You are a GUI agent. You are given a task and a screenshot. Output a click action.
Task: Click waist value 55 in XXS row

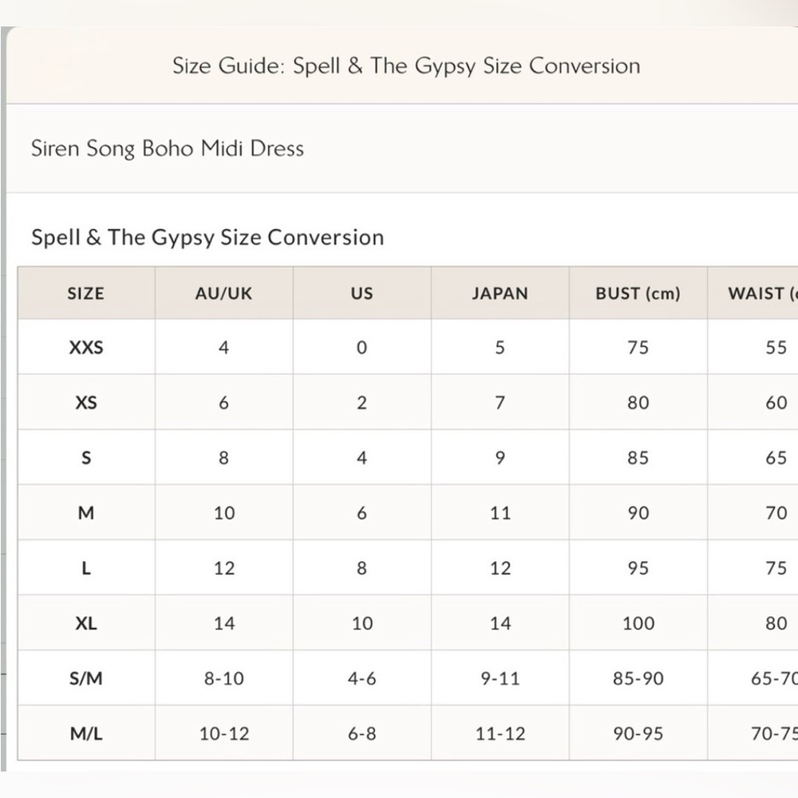click(776, 348)
